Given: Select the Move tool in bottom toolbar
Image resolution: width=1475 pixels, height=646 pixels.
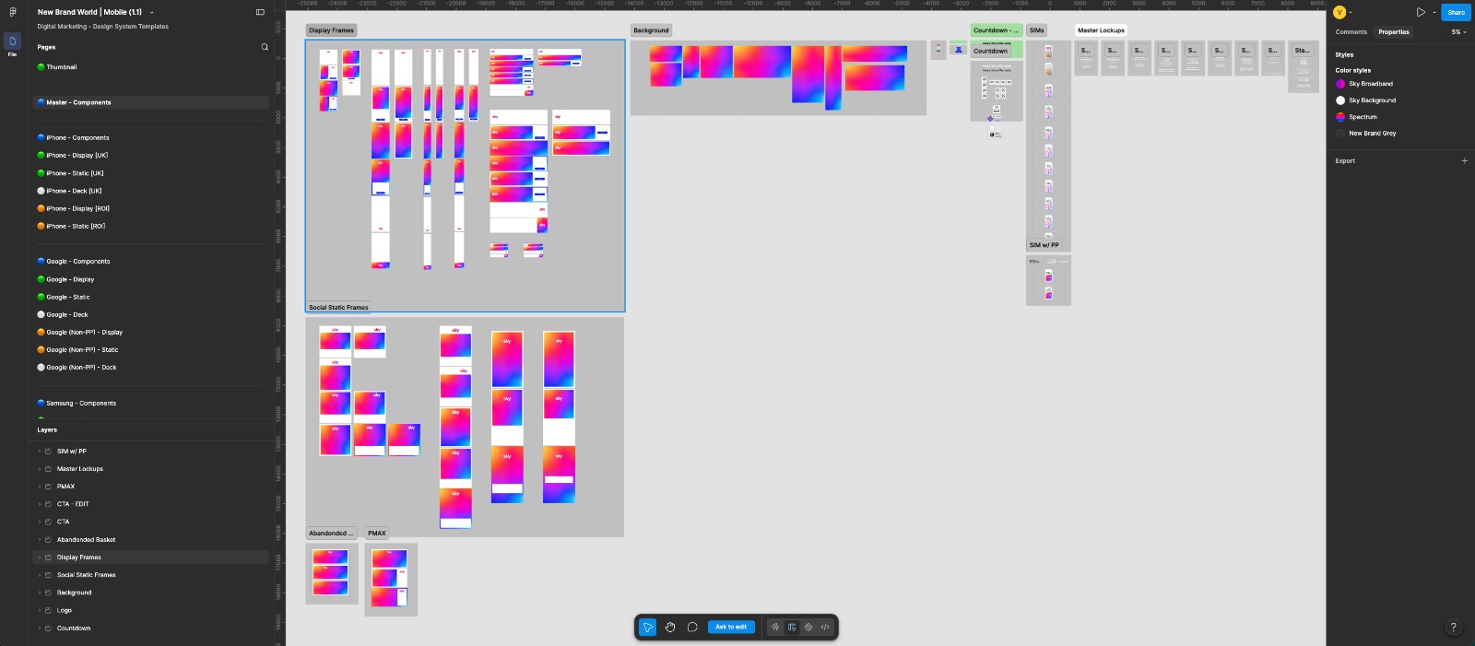Looking at the screenshot, I should (x=648, y=627).
